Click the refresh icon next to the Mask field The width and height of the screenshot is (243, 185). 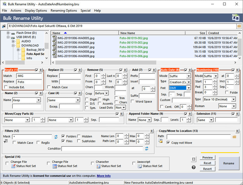(x=56, y=137)
